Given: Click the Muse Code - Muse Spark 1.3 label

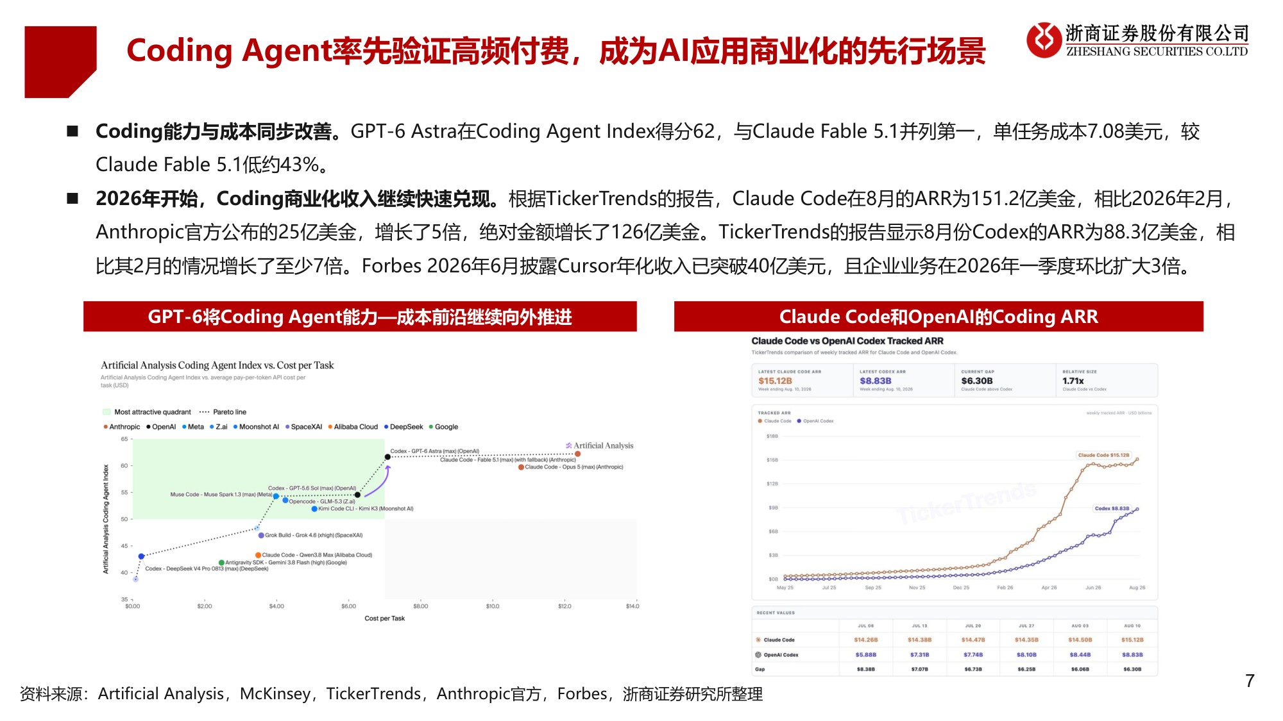Looking at the screenshot, I should point(221,495).
